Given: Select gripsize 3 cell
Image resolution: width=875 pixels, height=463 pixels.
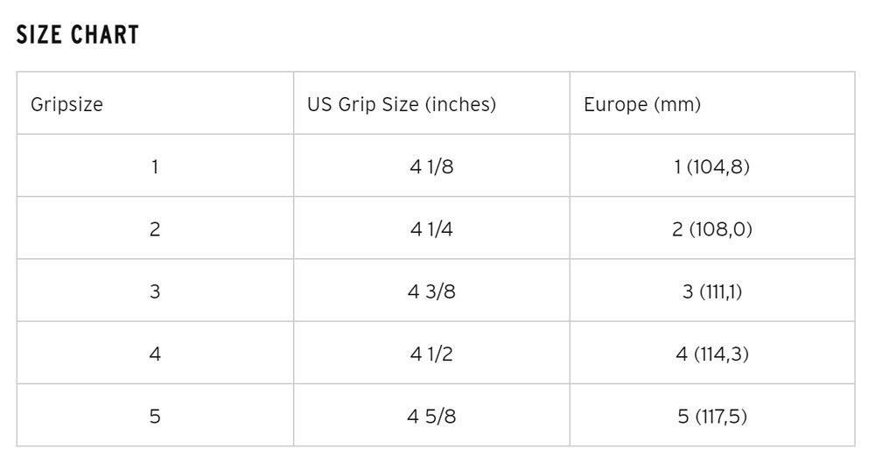Looking at the screenshot, I should (x=155, y=291).
